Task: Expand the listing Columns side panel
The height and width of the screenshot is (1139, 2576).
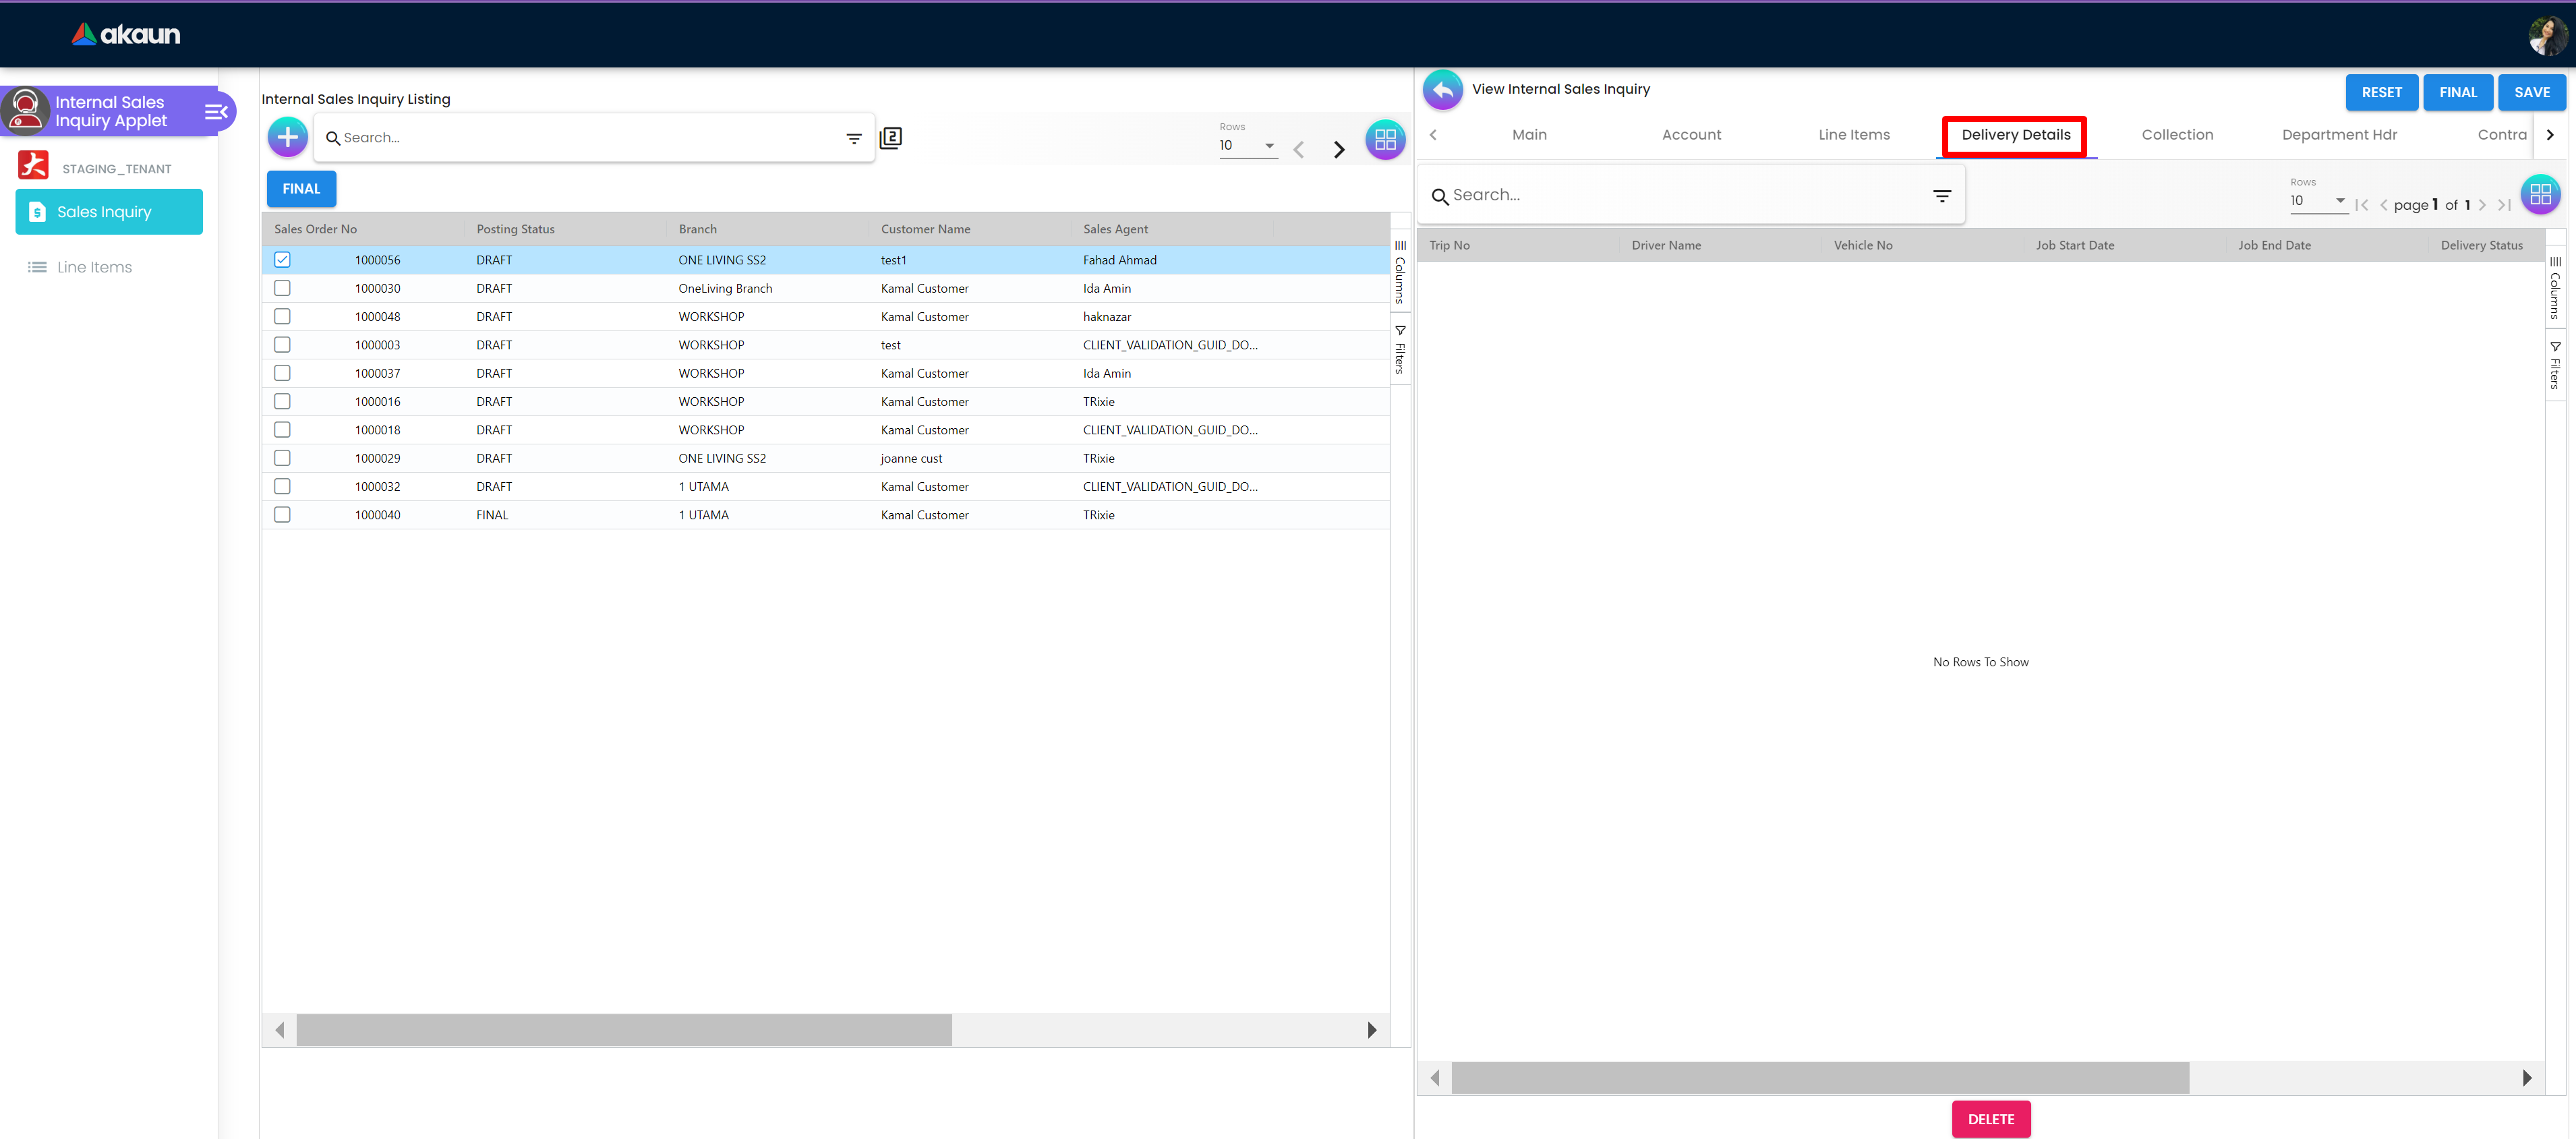Action: pos(1400,272)
